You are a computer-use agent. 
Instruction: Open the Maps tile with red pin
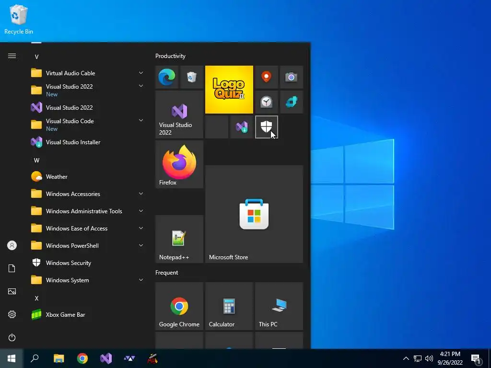(x=267, y=77)
